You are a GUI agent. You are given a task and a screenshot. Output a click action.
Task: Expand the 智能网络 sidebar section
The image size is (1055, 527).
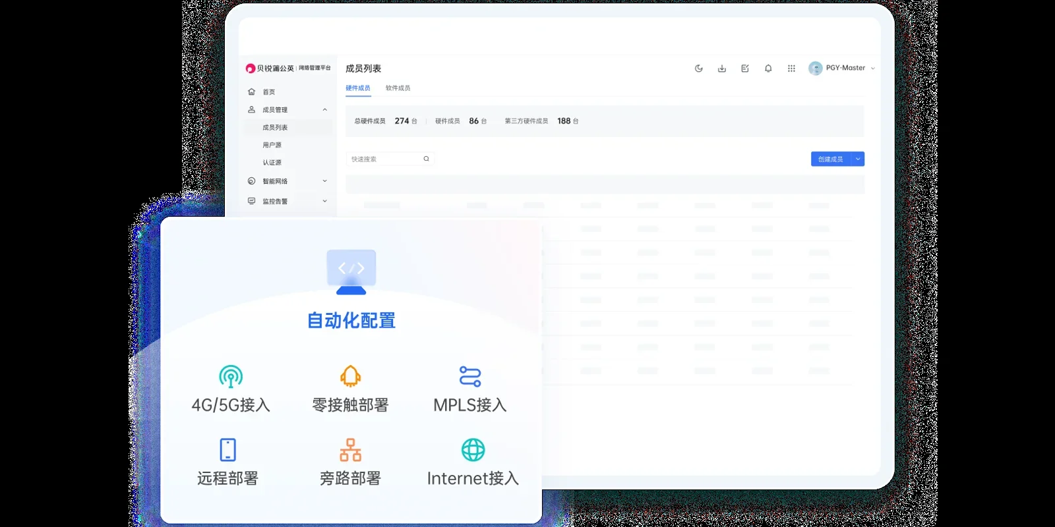point(324,181)
